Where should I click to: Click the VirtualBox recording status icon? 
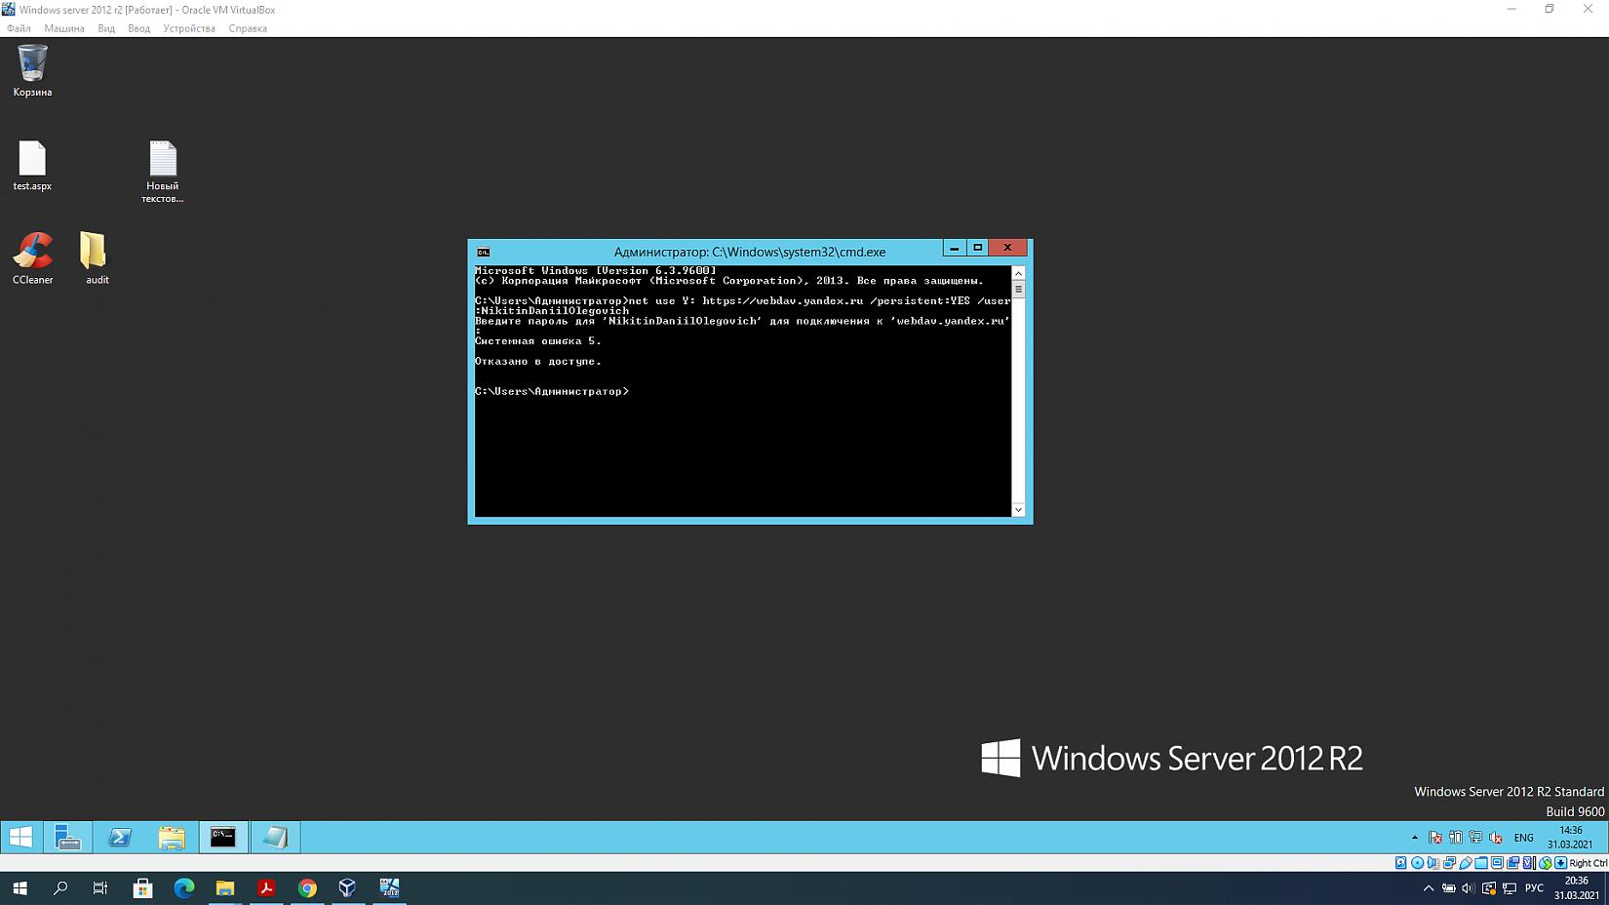[1513, 863]
